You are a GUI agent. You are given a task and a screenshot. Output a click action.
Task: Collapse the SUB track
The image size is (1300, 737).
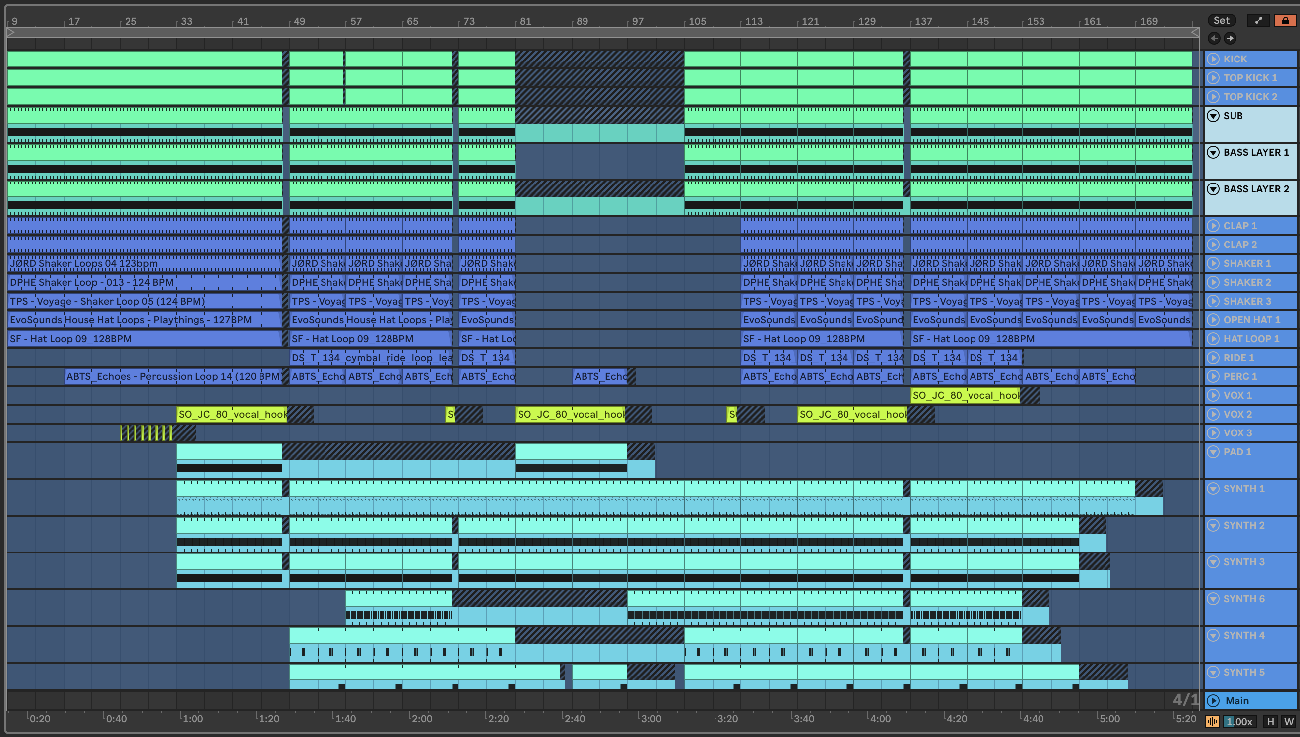pos(1213,116)
